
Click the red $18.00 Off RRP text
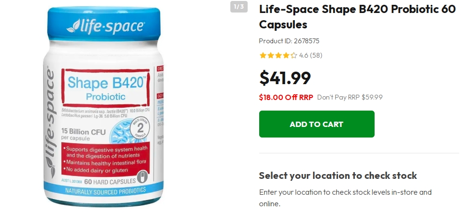tap(286, 97)
